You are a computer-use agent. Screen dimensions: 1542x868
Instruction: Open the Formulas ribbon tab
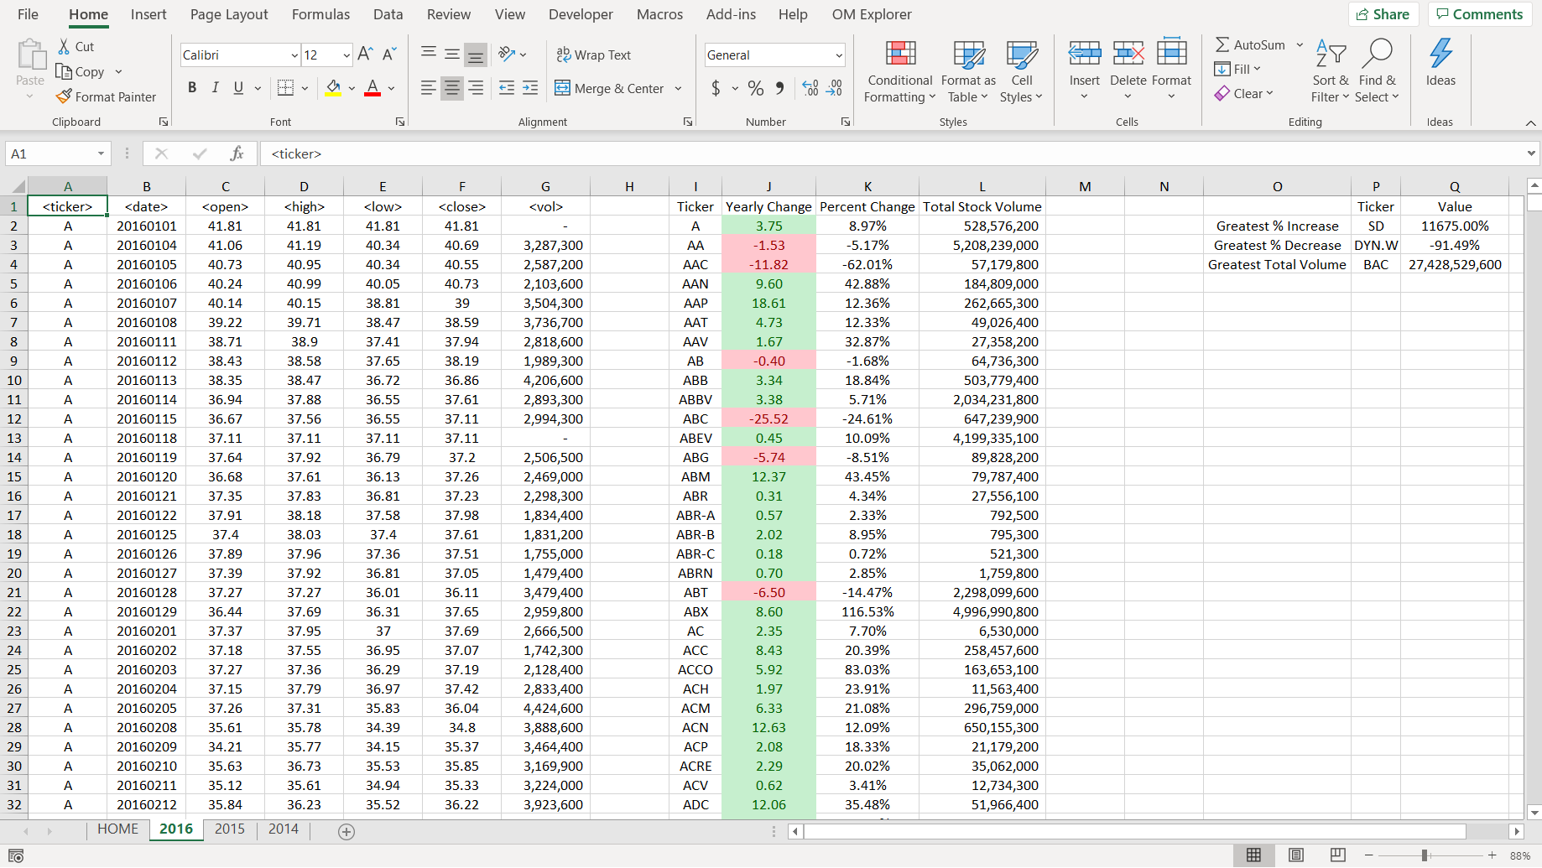tap(321, 14)
